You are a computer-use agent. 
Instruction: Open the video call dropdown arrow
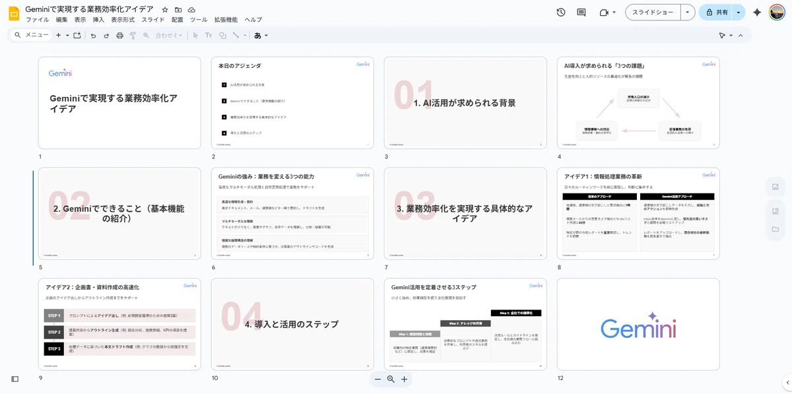click(x=614, y=13)
